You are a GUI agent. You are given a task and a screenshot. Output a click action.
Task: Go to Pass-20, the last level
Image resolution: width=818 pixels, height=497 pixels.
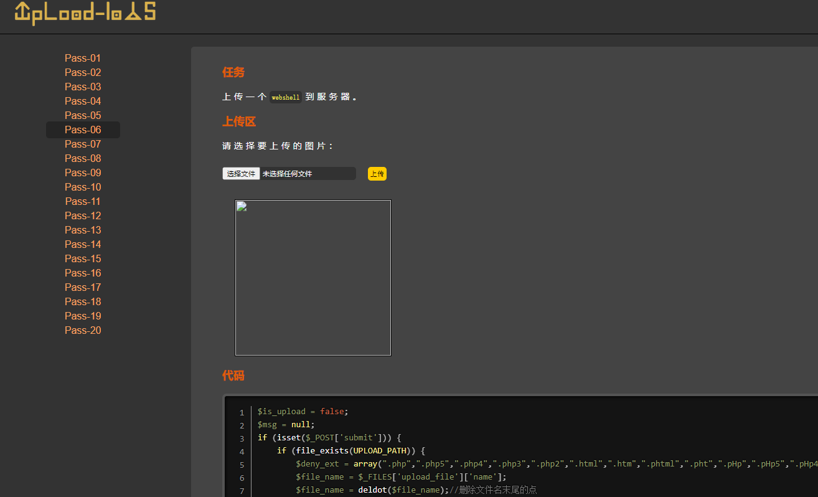pyautogui.click(x=83, y=330)
